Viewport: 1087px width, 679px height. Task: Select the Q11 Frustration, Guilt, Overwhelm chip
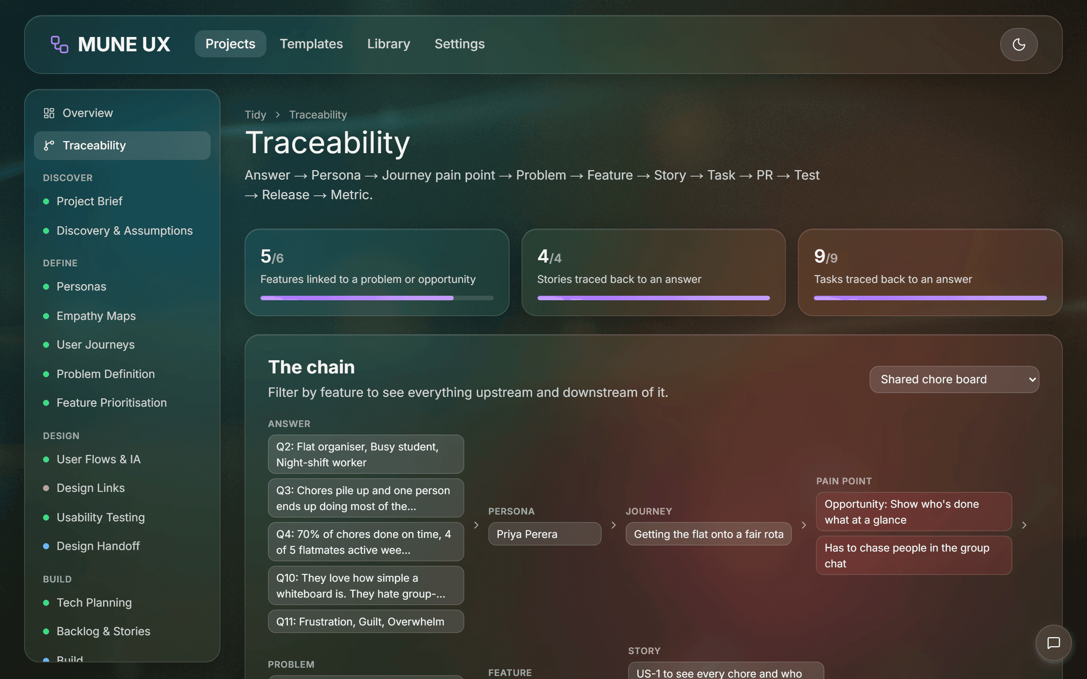[x=366, y=622]
